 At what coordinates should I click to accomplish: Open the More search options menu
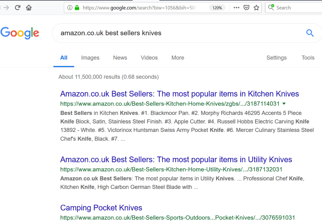(x=178, y=58)
